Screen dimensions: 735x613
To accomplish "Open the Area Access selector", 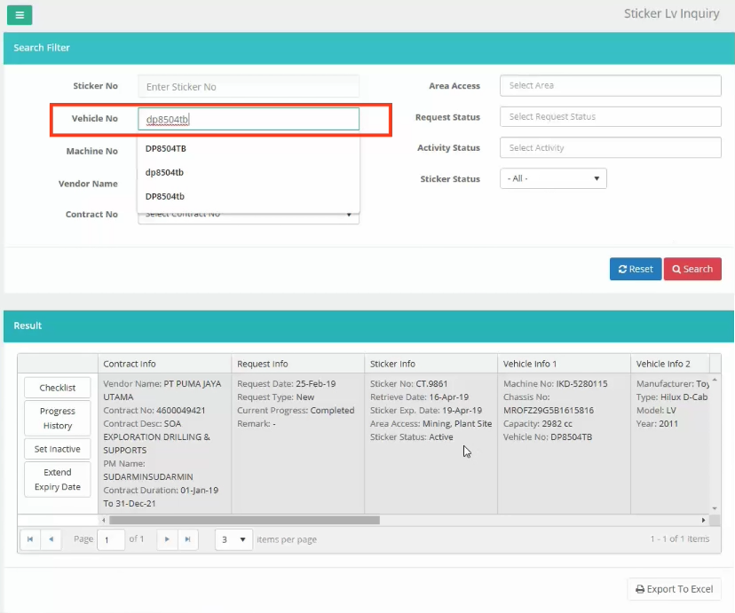I will [x=610, y=86].
